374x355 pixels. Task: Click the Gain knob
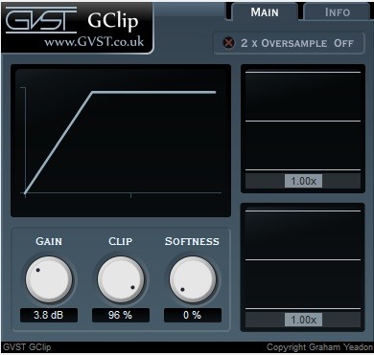point(49,279)
